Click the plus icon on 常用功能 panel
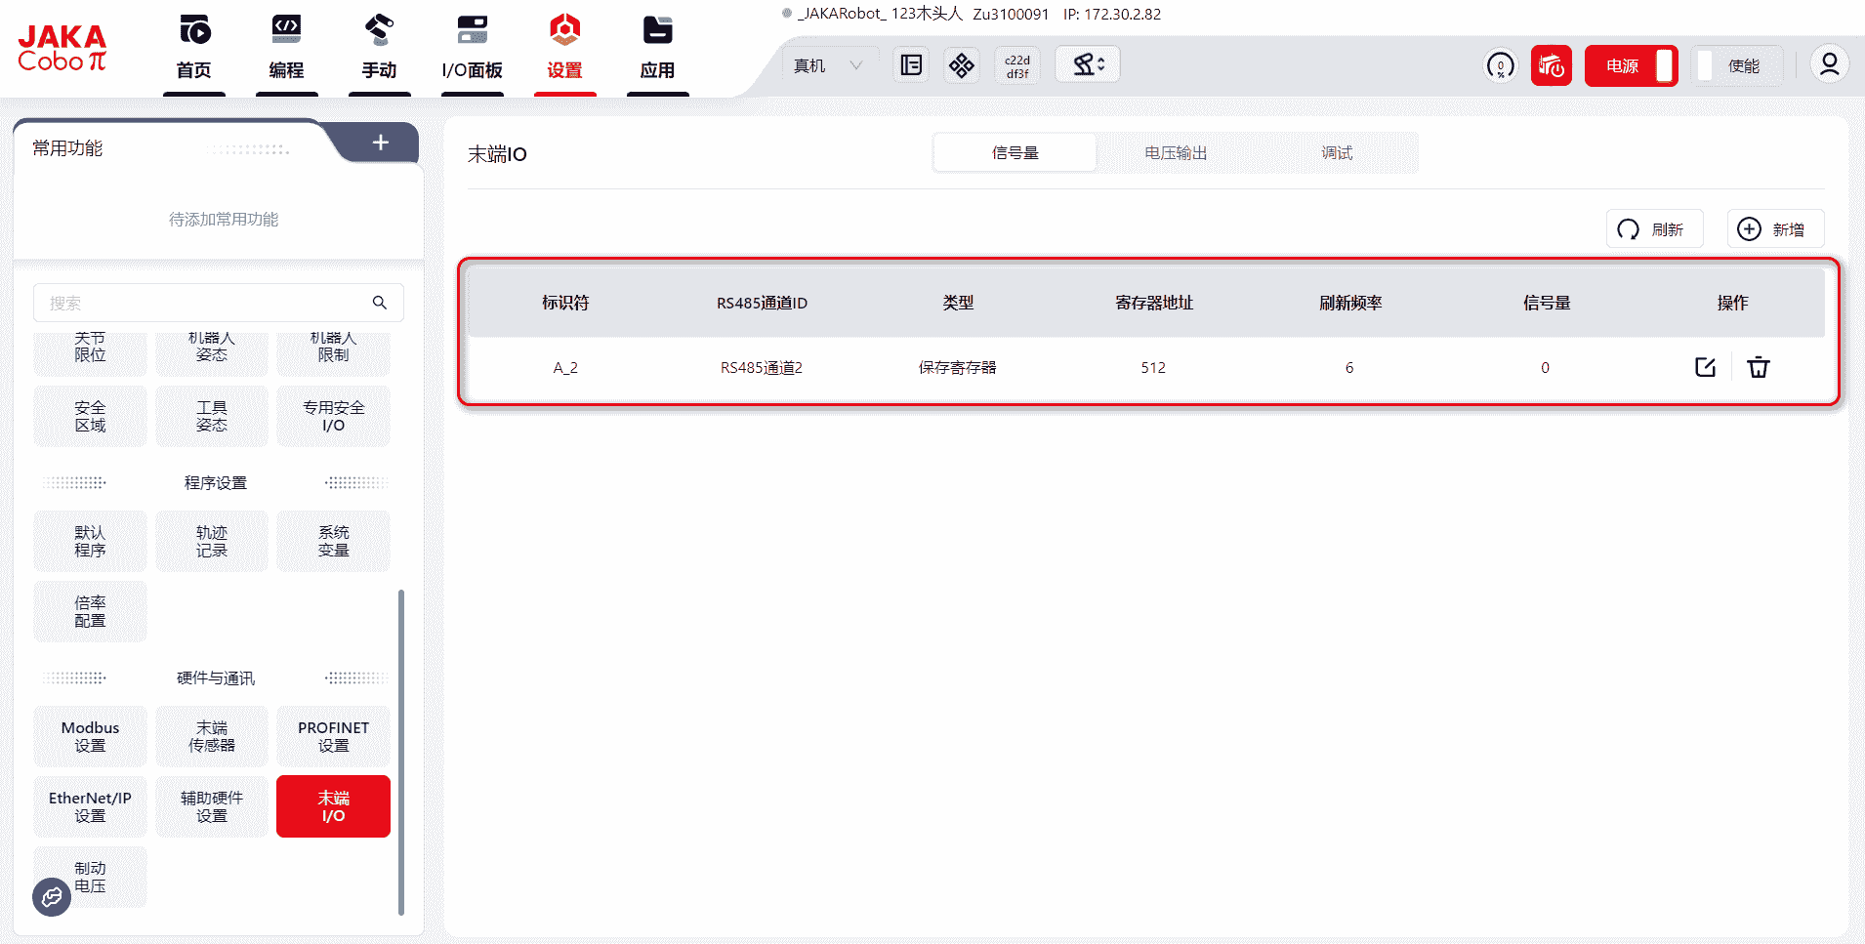 point(380,143)
